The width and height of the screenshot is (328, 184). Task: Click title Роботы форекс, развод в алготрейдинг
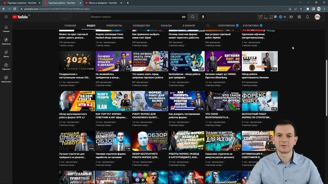click(x=184, y=155)
